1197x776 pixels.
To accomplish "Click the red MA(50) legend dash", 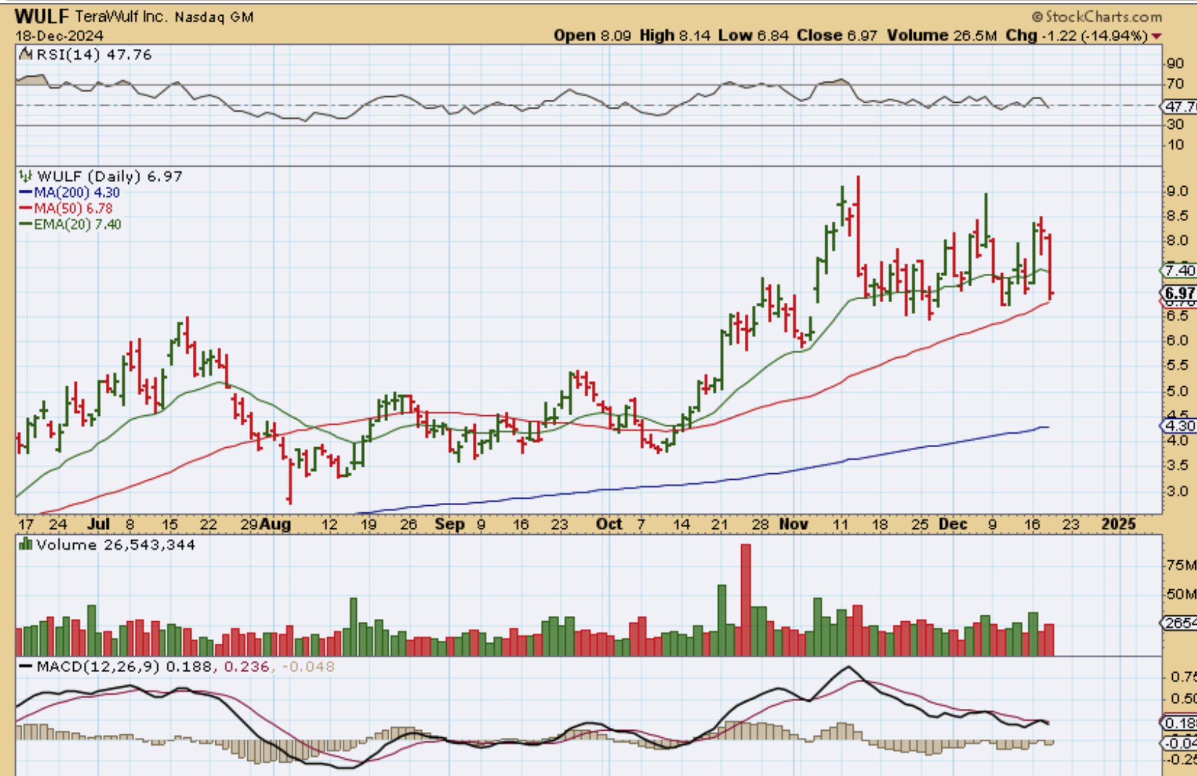I will pyautogui.click(x=25, y=209).
